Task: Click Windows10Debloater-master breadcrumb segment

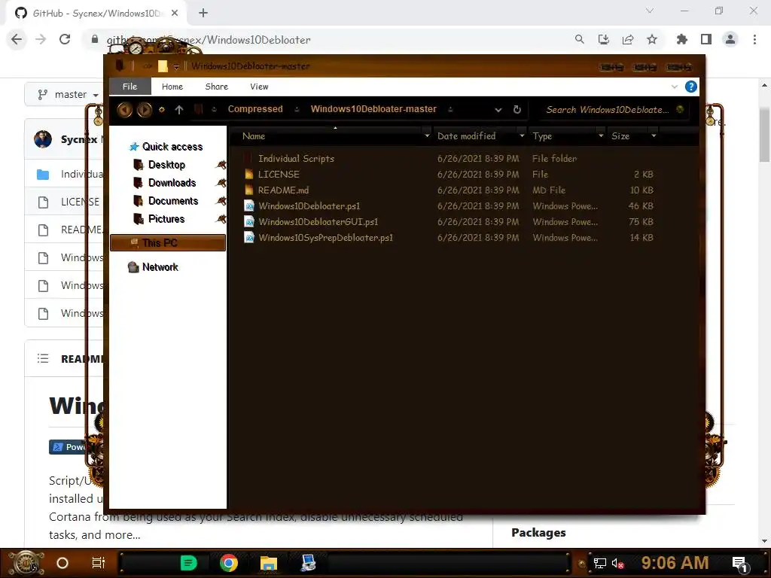Action: (373, 109)
